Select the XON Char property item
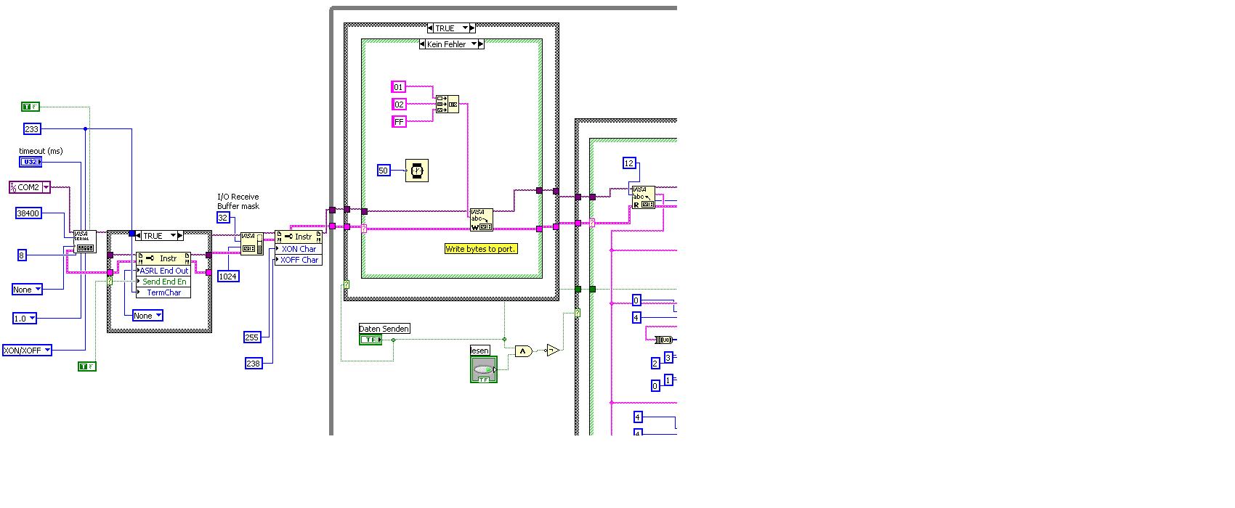 coord(298,249)
